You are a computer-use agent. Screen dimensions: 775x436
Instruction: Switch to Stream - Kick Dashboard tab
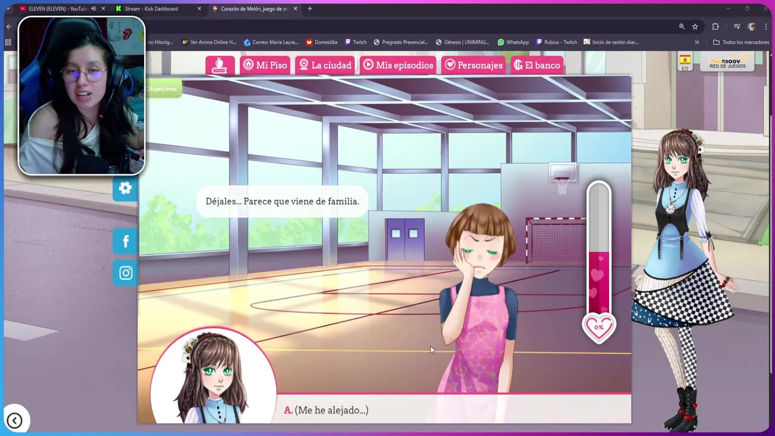click(151, 8)
